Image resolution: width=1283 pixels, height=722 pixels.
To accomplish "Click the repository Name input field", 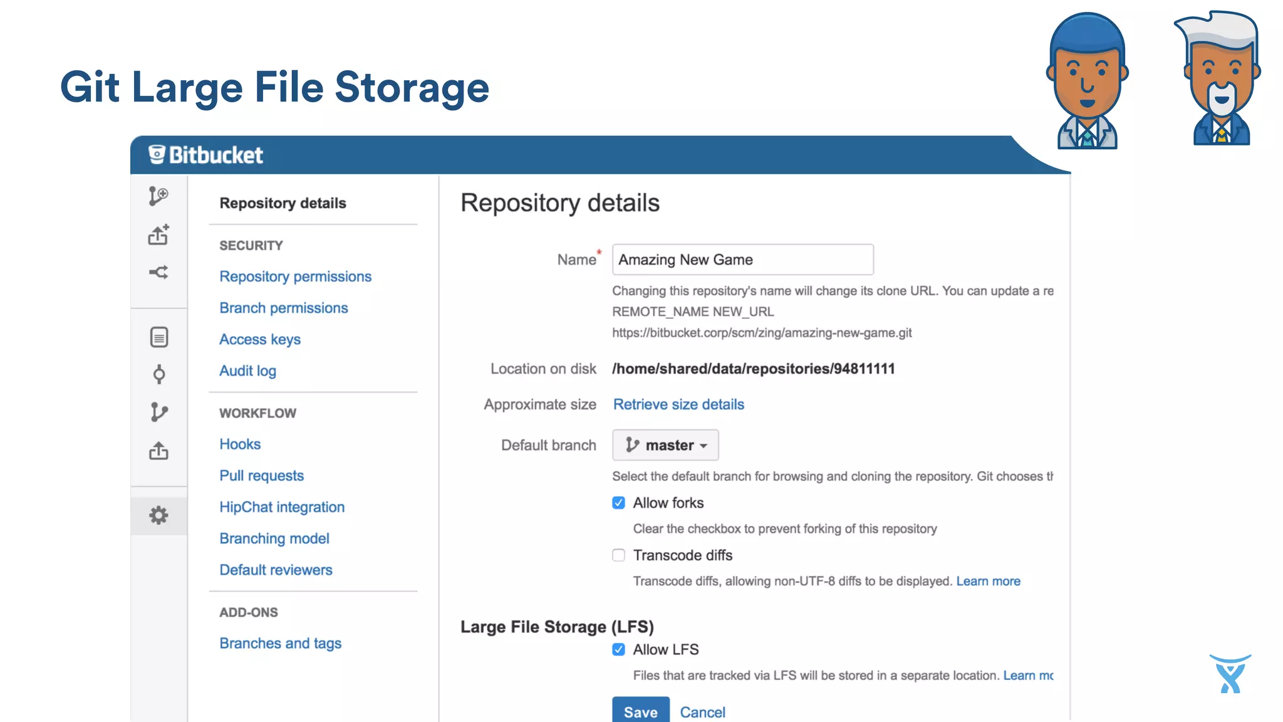I will pyautogui.click(x=742, y=259).
